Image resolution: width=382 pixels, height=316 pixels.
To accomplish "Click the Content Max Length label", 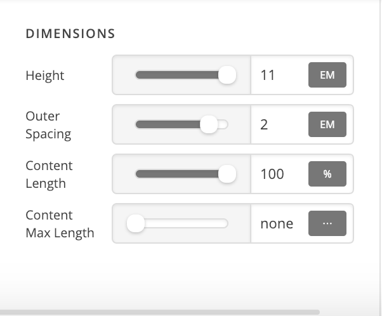I will click(60, 223).
